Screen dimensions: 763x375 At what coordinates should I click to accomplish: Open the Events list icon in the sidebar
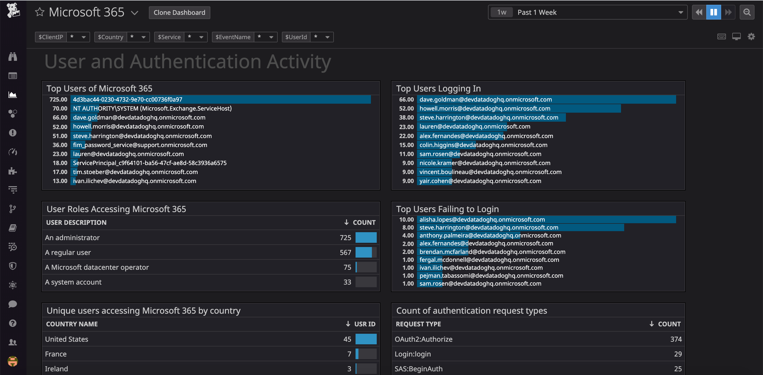12,76
